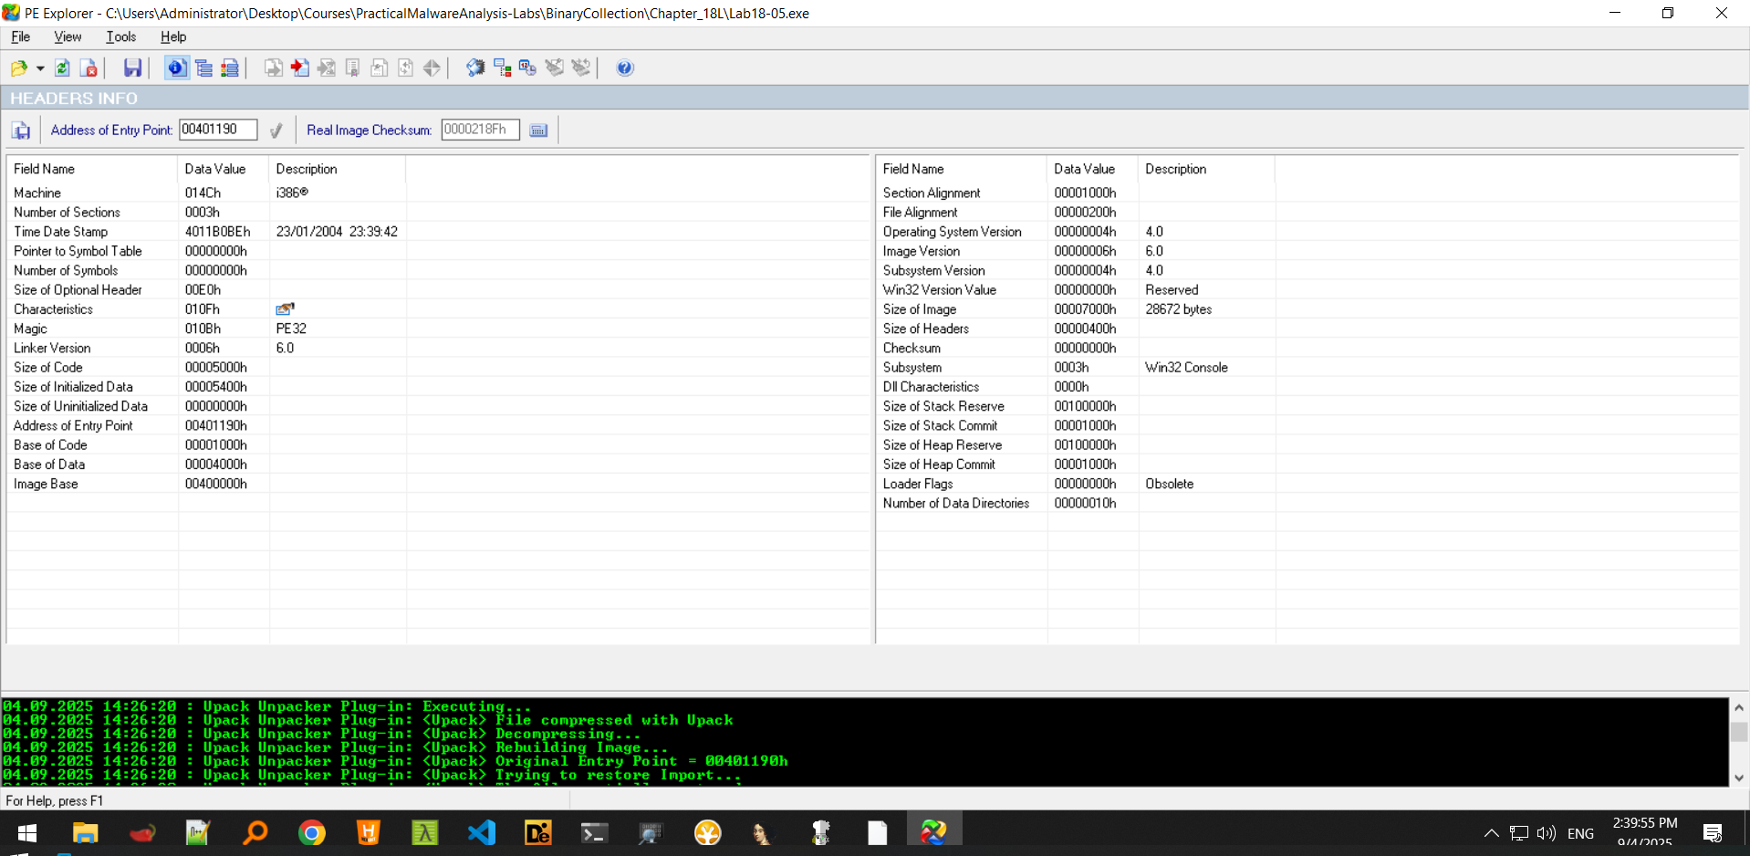
Task: Show hidden system tray icons
Action: [1491, 833]
